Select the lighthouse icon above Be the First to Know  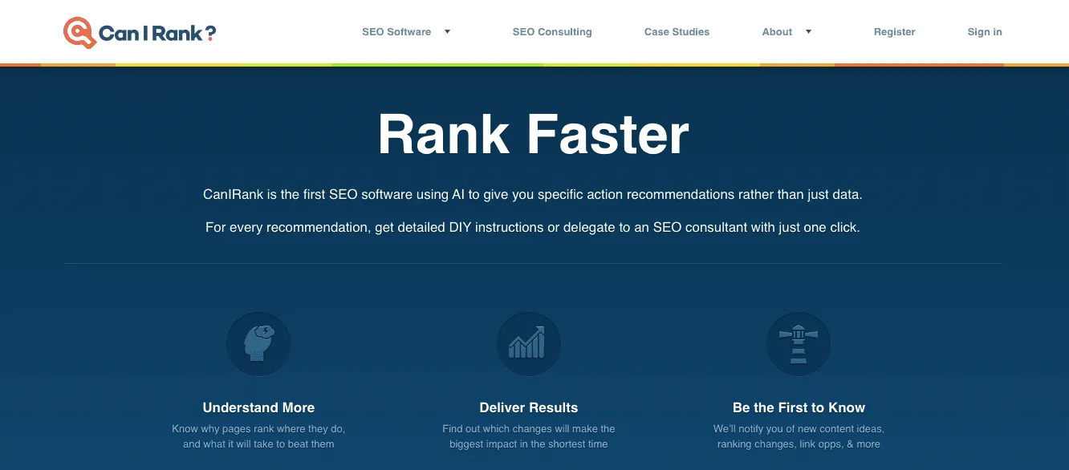coord(799,343)
